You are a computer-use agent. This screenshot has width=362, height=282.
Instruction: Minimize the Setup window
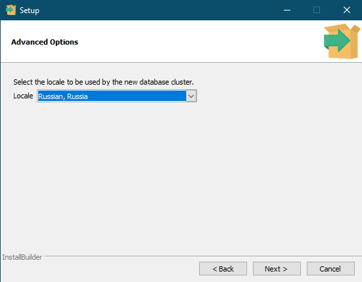(x=287, y=10)
